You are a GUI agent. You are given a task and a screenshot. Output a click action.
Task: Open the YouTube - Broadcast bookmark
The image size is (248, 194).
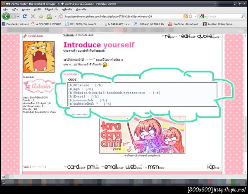tap(184, 24)
